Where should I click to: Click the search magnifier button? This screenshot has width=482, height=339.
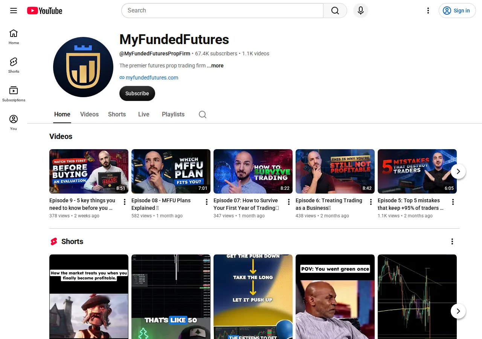pyautogui.click(x=335, y=11)
